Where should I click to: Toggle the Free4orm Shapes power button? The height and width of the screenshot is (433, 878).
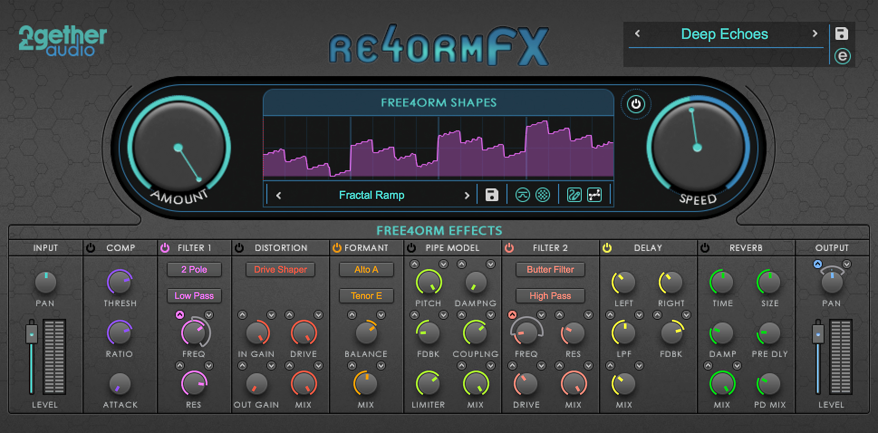pyautogui.click(x=636, y=104)
